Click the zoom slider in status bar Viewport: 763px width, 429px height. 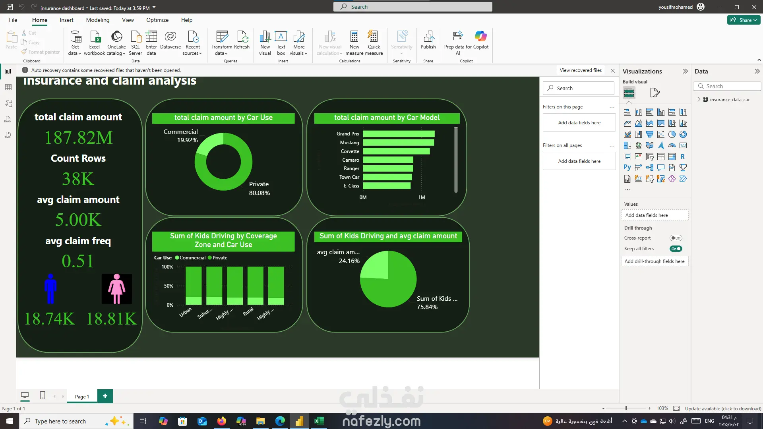[626, 408]
